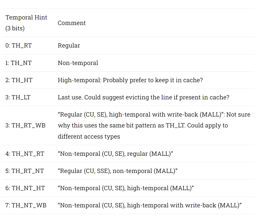Click the Regular (CU, SSE) comment
This screenshot has height=218, width=258.
118,171
